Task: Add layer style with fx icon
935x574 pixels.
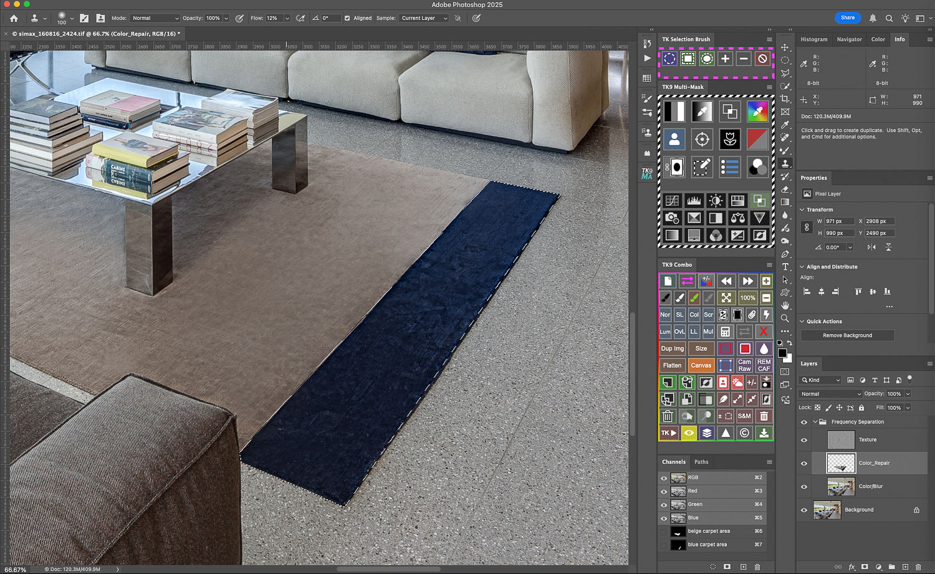Action: point(851,567)
